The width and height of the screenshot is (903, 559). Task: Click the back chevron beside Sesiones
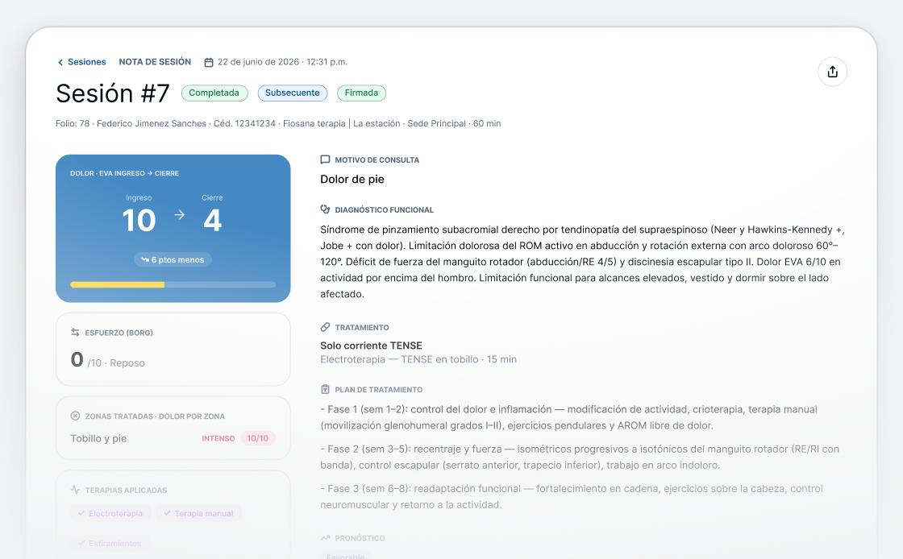(60, 62)
